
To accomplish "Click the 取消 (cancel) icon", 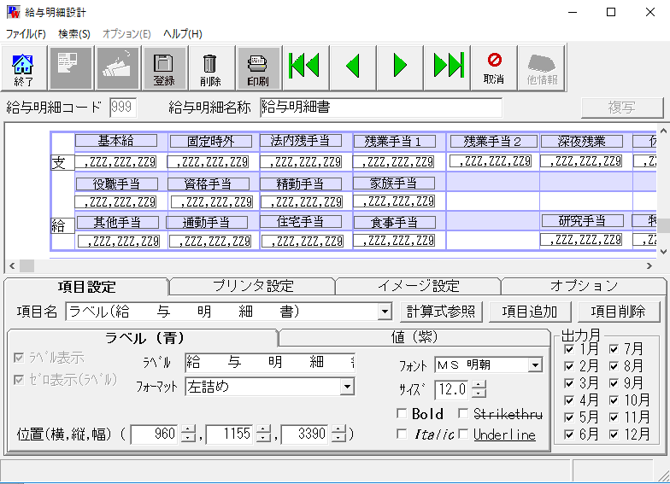I will 494,68.
